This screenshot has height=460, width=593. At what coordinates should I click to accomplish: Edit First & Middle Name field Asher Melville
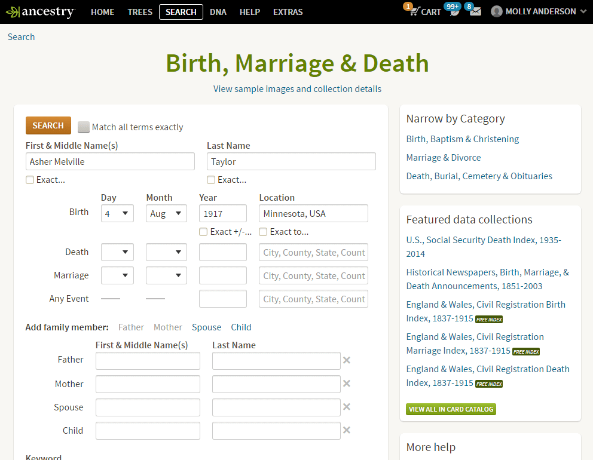(x=110, y=161)
